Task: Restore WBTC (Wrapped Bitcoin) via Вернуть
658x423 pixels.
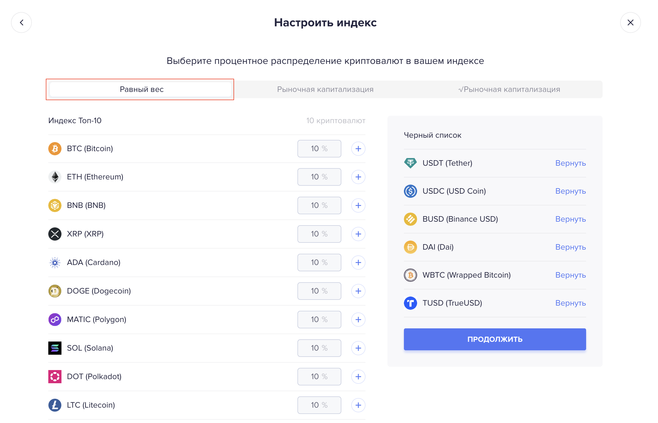Action: coord(570,275)
